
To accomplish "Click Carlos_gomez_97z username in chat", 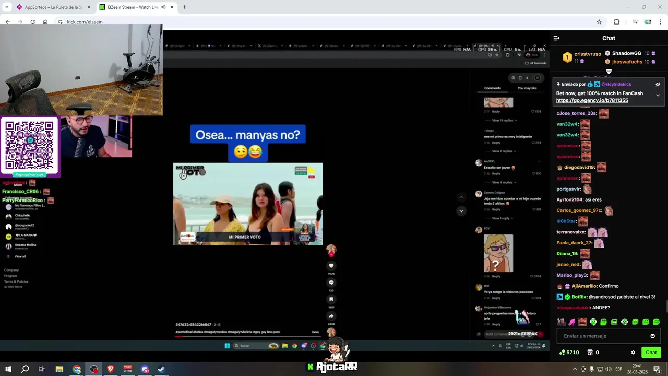I will coord(579,210).
